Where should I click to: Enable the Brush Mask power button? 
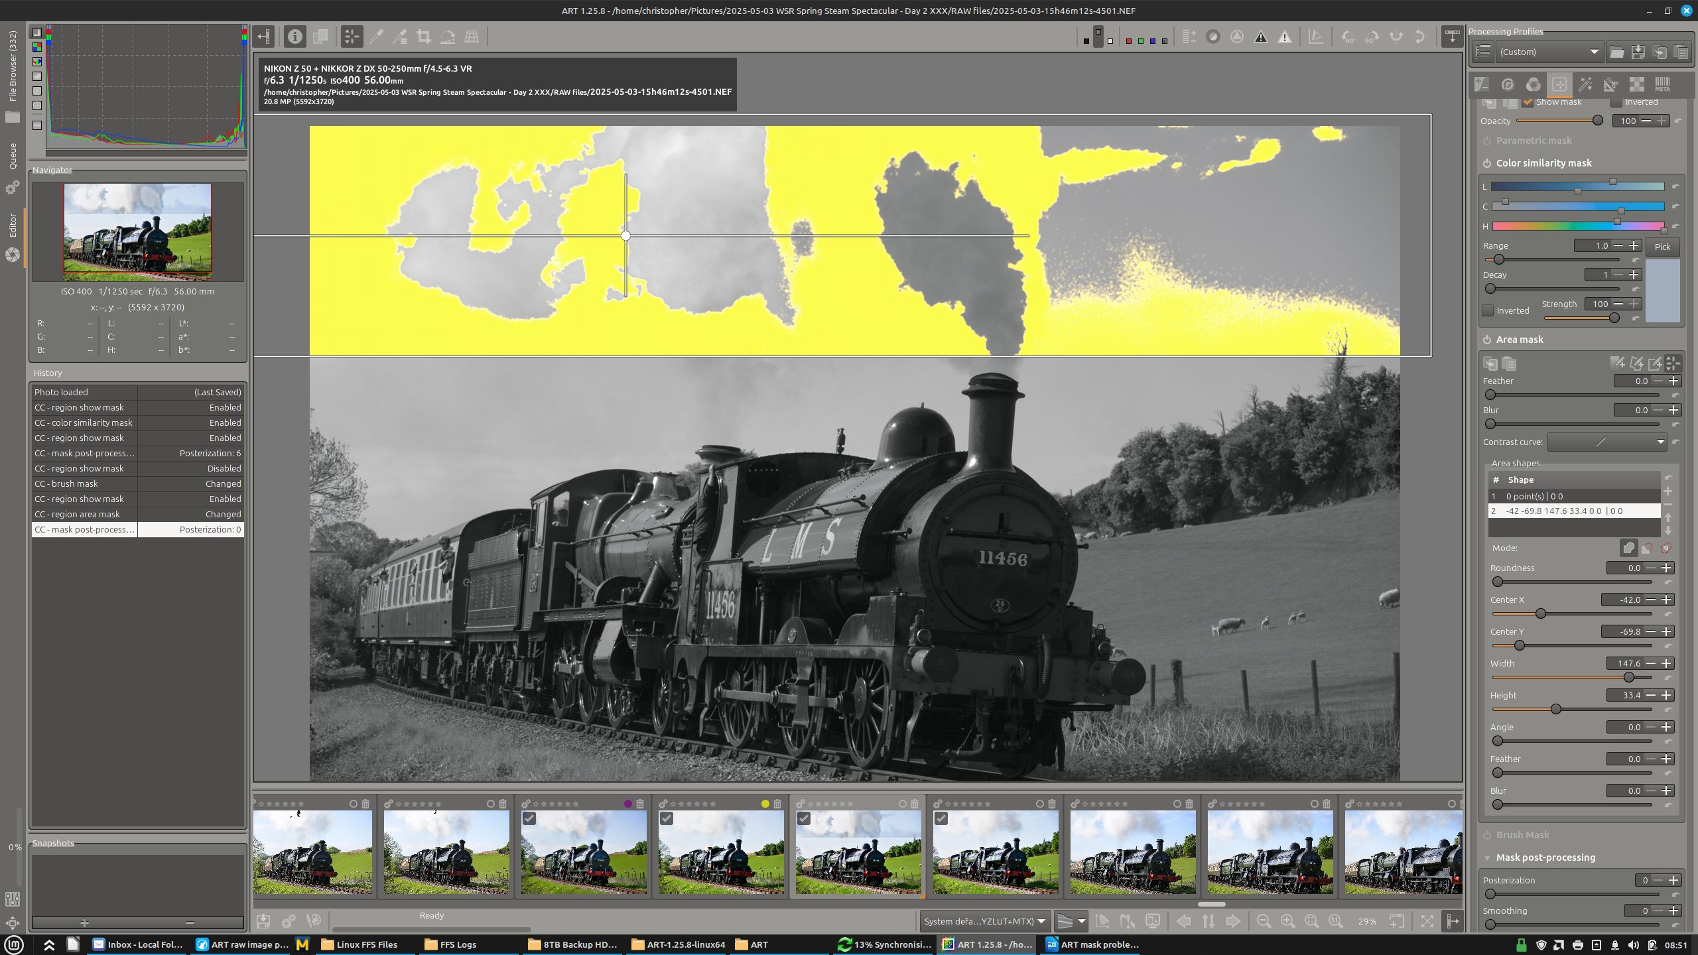tap(1487, 835)
